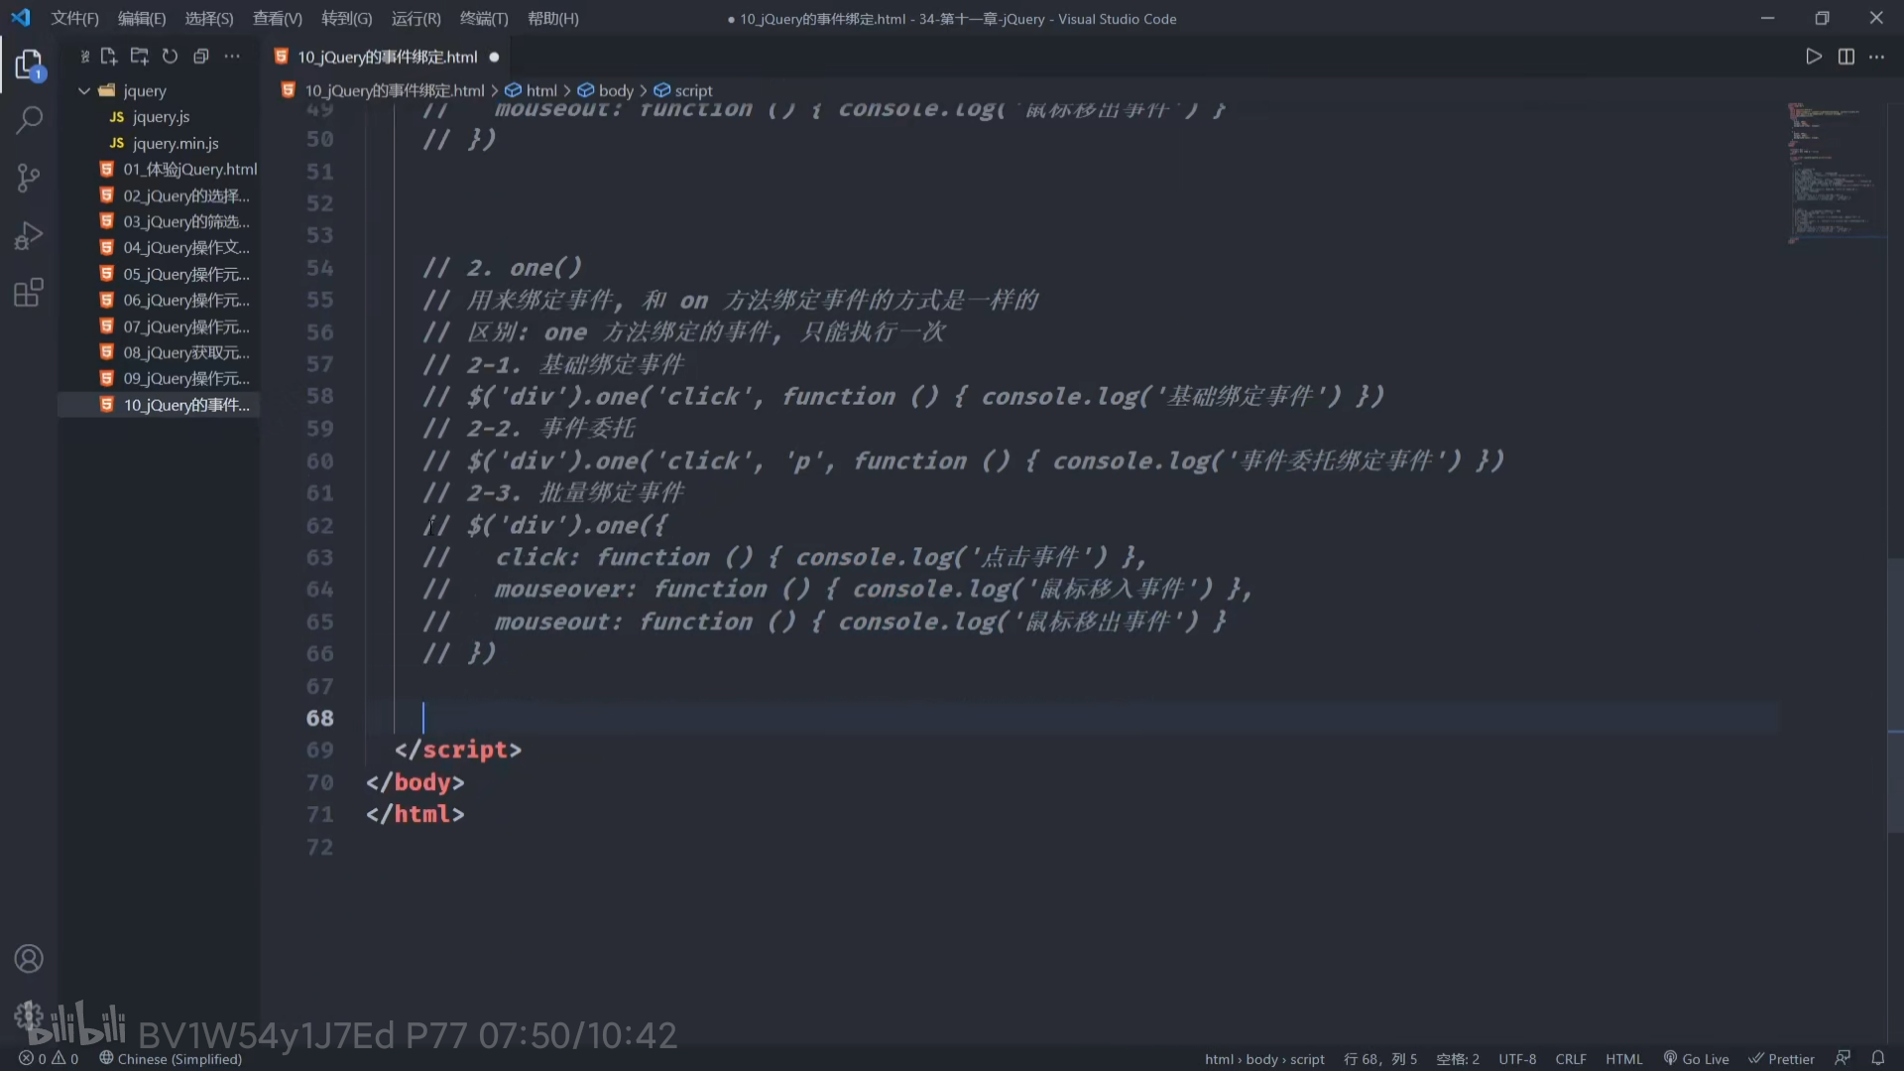Viewport: 1904px width, 1071px height.
Task: Open the Search view in activity bar
Action: [x=29, y=120]
